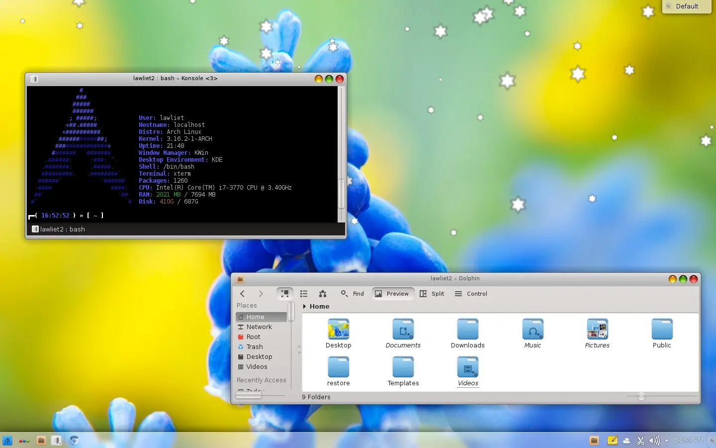Click the Konsole vertical scrollbar
The image size is (716, 448).
coord(341,193)
